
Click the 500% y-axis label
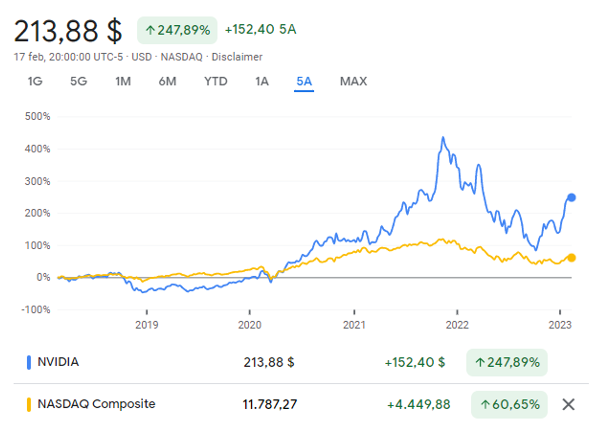37,117
